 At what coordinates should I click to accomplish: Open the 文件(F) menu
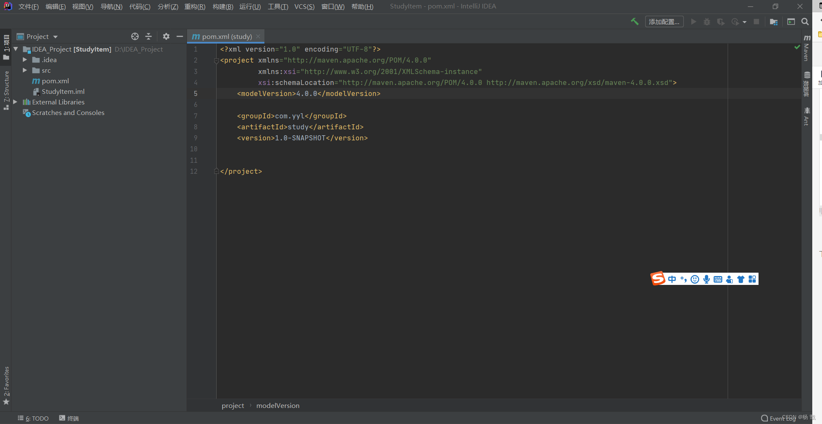pyautogui.click(x=28, y=6)
